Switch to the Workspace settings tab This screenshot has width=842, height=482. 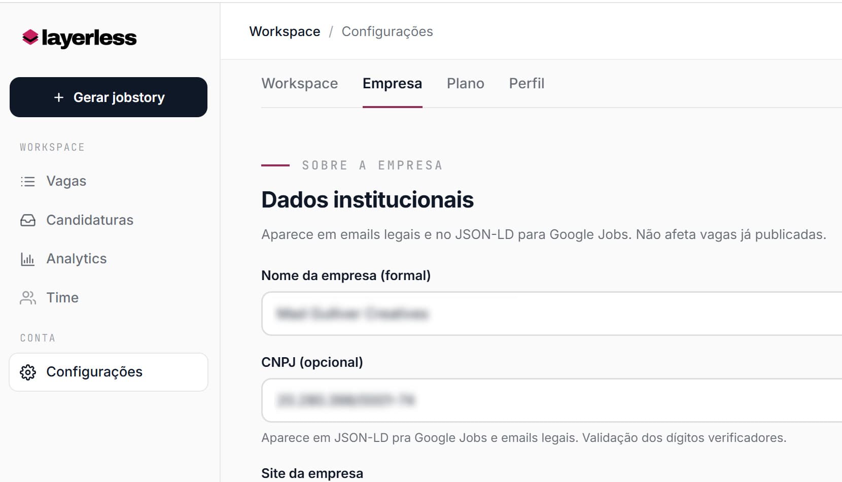click(300, 83)
